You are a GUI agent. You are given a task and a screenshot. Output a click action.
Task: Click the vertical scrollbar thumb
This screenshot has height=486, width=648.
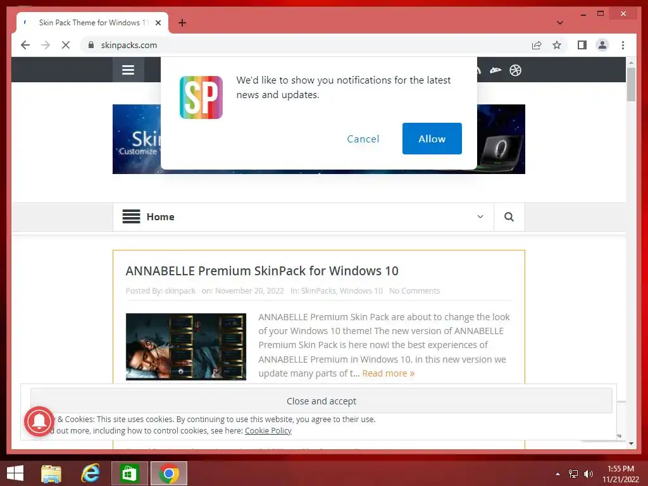(631, 84)
